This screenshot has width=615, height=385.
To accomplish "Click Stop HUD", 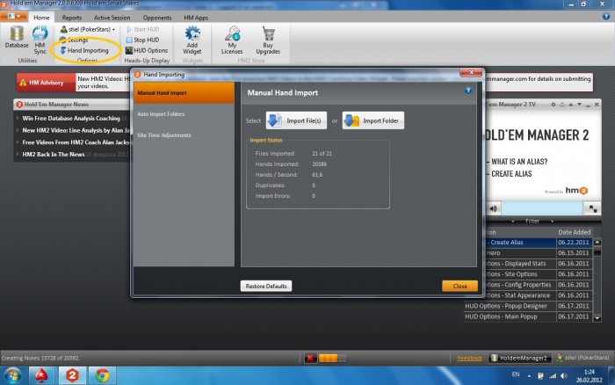I will pos(142,40).
